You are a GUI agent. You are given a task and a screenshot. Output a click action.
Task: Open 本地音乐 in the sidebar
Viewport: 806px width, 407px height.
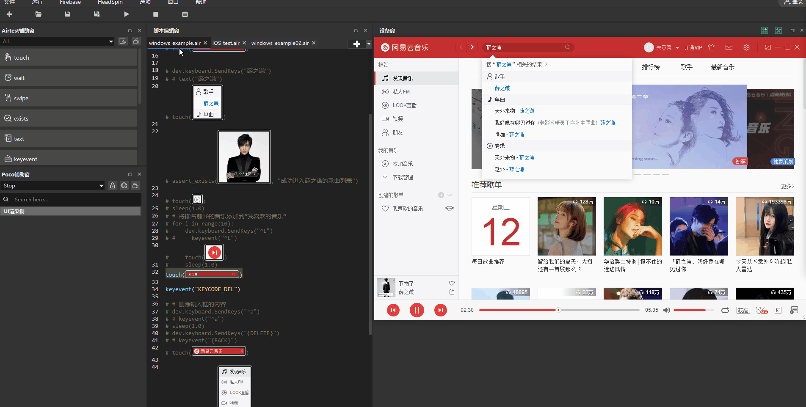pos(417,164)
